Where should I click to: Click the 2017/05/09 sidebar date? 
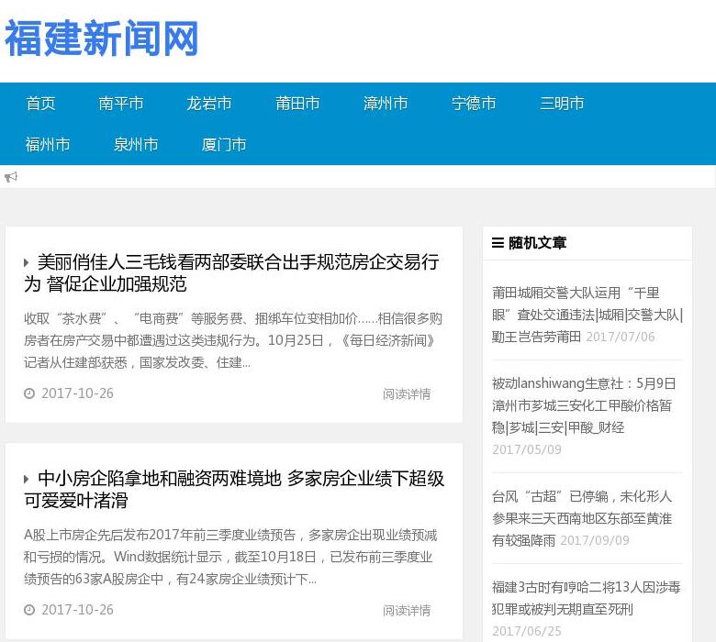pyautogui.click(x=527, y=449)
